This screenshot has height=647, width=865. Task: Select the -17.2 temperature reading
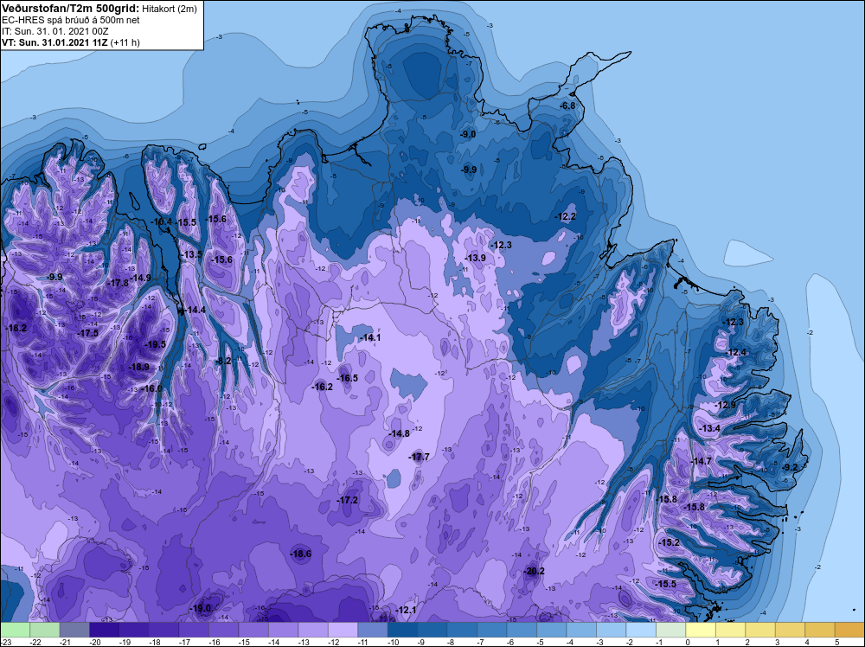pos(348,500)
